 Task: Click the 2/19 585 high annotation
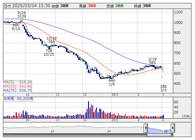coord(152,61)
